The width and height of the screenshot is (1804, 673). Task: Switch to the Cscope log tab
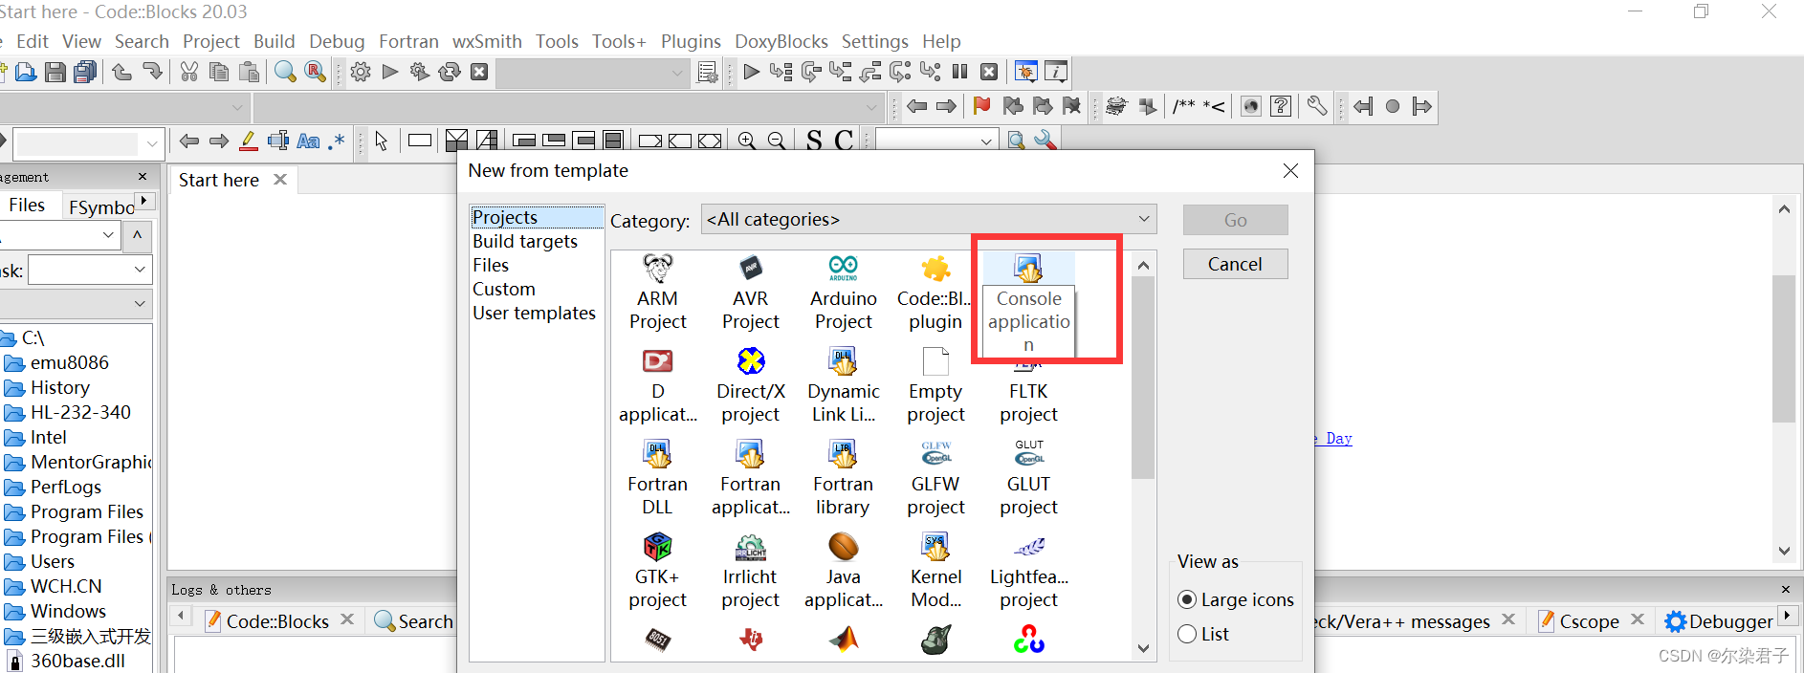[x=1589, y=621]
